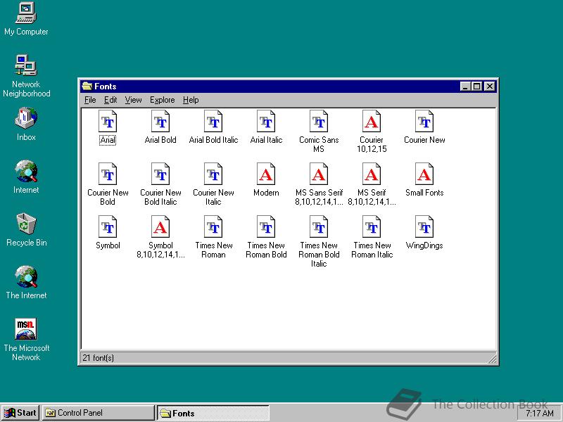This screenshot has height=422, width=563.
Task: Open the Start menu
Action: pyautogui.click(x=20, y=413)
